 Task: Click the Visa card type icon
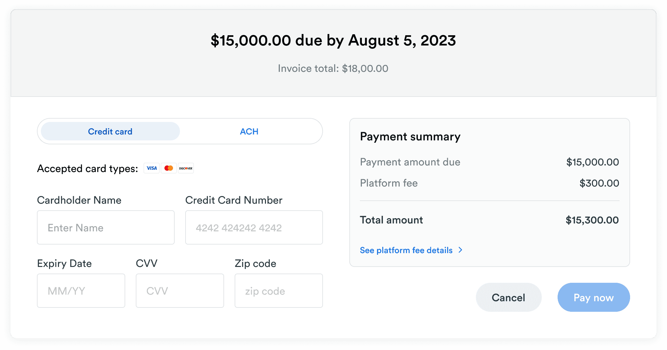(x=151, y=168)
